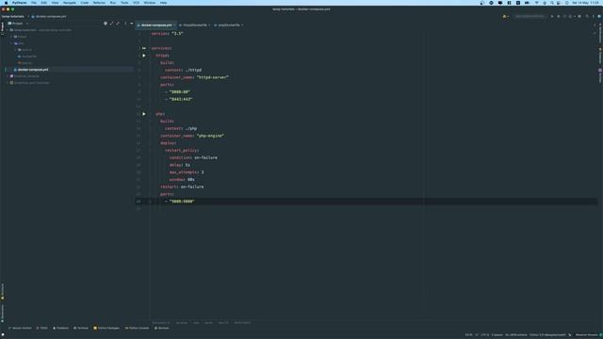Screen dimensions: 603x339
Task: Select the docker-compose.yml editor tab
Action: [156, 25]
